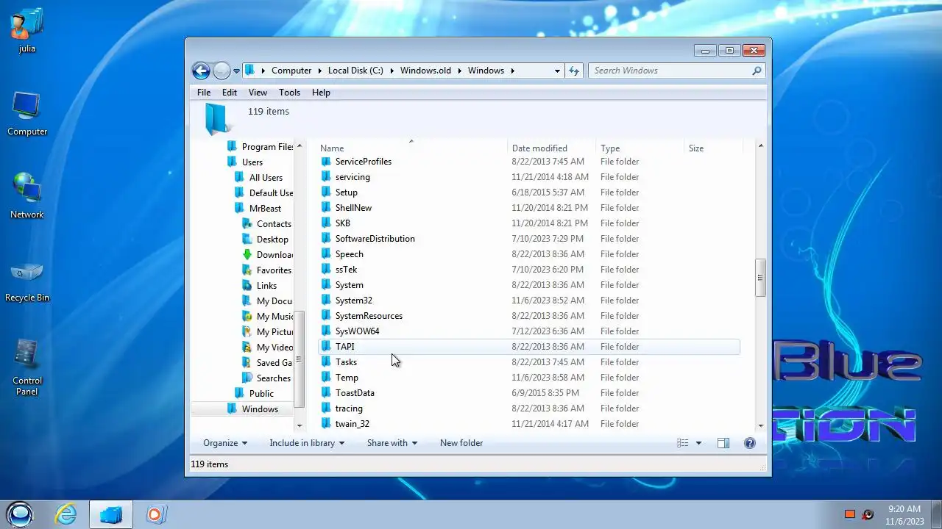
Task: Click the Local Disk (C:) breadcrumb
Action: [355, 71]
